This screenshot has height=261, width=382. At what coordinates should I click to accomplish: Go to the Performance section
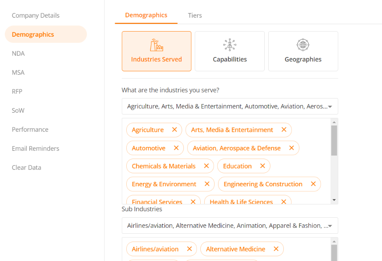tap(30, 129)
